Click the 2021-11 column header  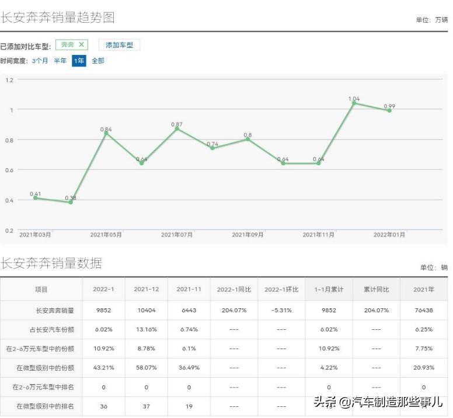(189, 289)
